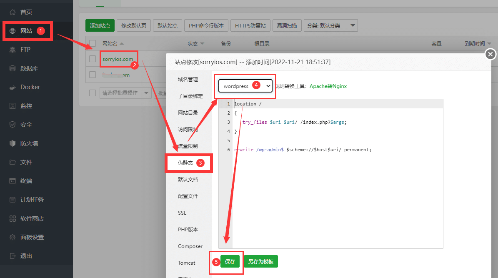Switch to the 伪静态 tab
Image resolution: width=498 pixels, height=278 pixels.
pyautogui.click(x=185, y=163)
